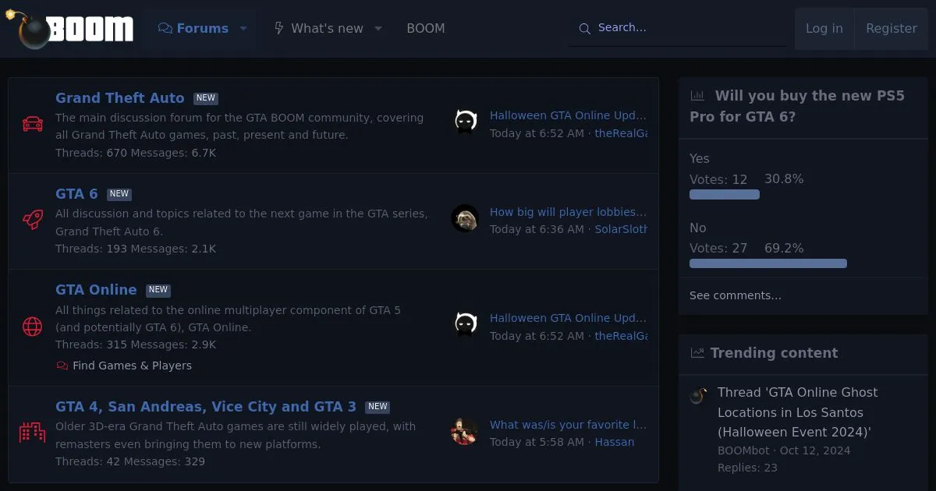The height and width of the screenshot is (491, 936).
Task: Click the search magnifier icon
Action: pyautogui.click(x=584, y=29)
